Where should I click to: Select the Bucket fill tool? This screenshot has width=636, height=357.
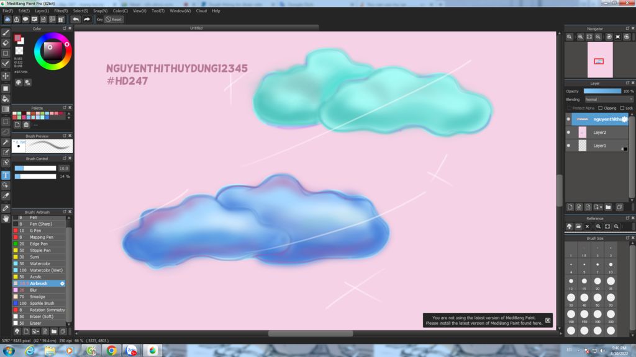tap(6, 99)
